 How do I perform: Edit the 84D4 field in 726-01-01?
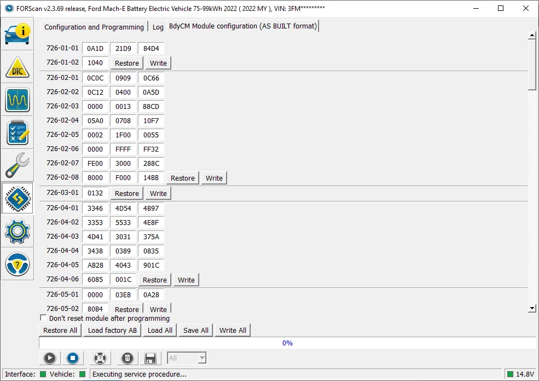[151, 49]
